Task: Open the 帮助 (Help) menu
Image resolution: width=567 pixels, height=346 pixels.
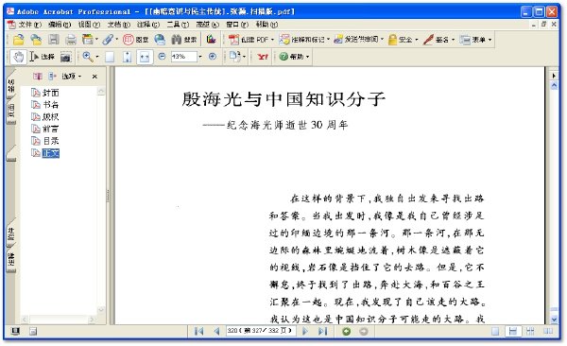Action: tap(266, 25)
